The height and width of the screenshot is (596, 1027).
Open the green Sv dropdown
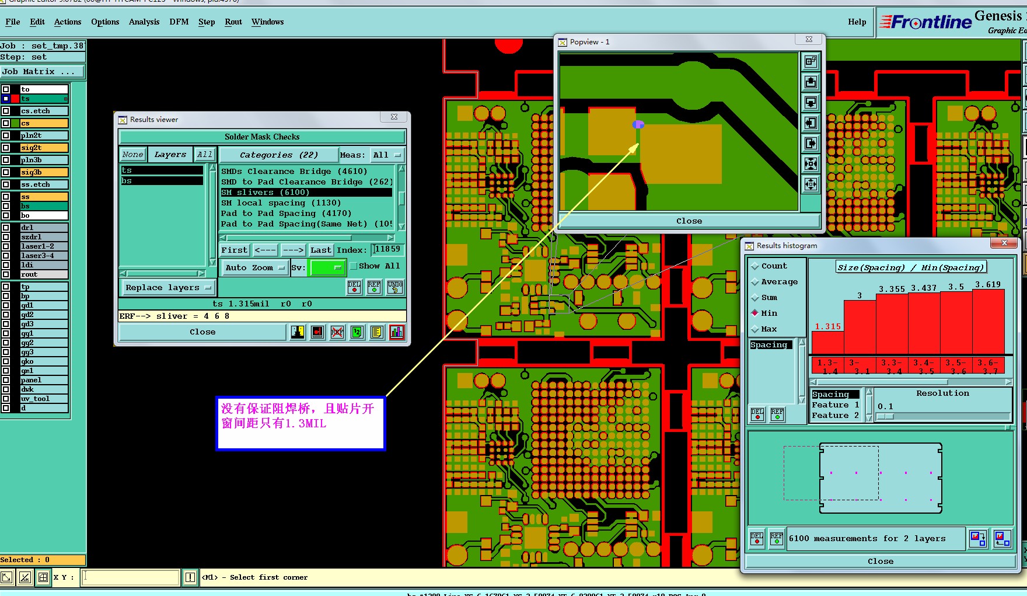(x=327, y=268)
